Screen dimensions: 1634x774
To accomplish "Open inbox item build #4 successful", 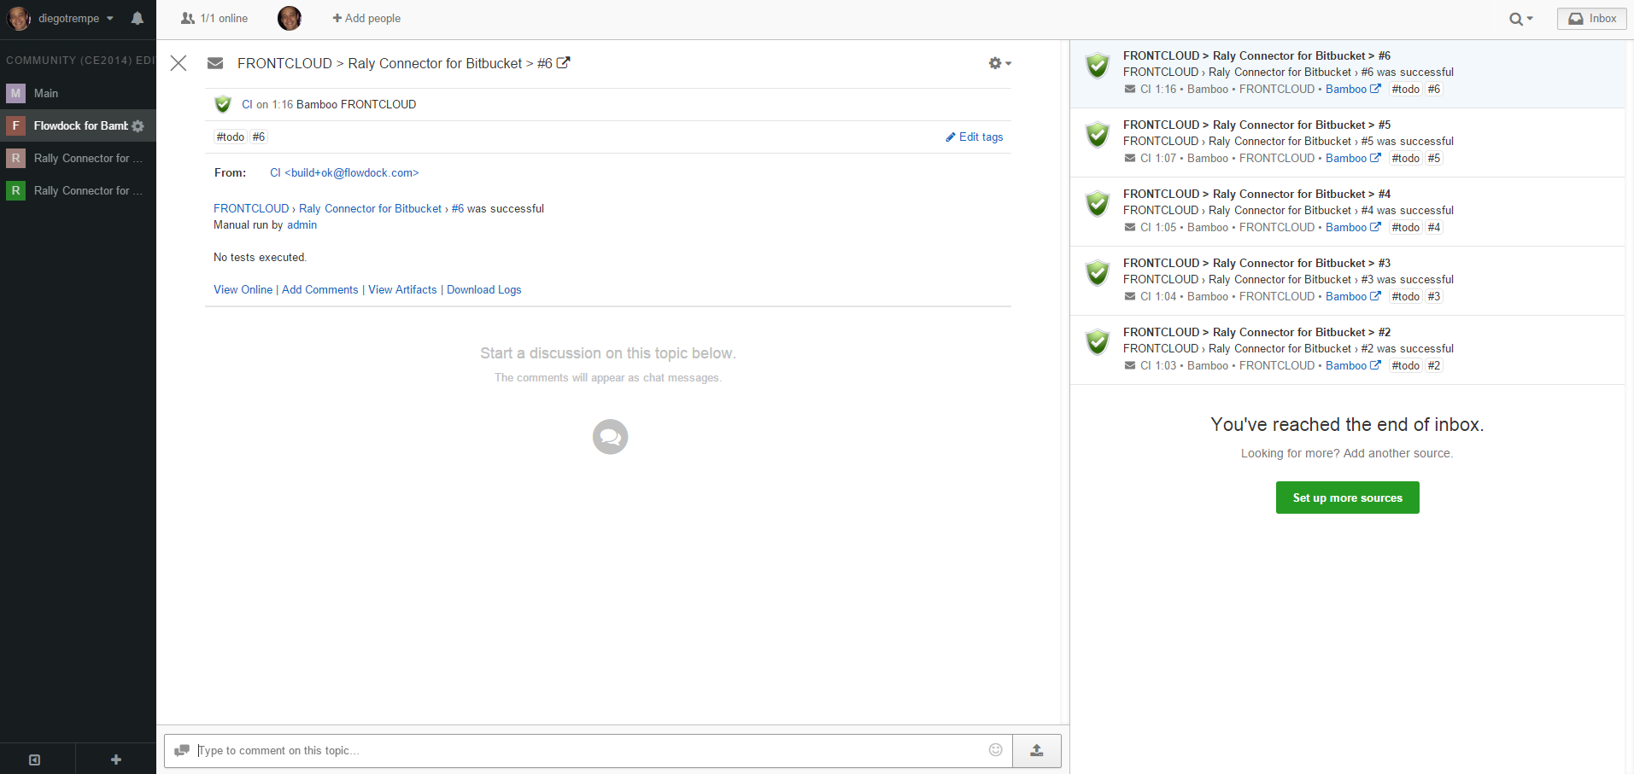I will pyautogui.click(x=1348, y=212).
